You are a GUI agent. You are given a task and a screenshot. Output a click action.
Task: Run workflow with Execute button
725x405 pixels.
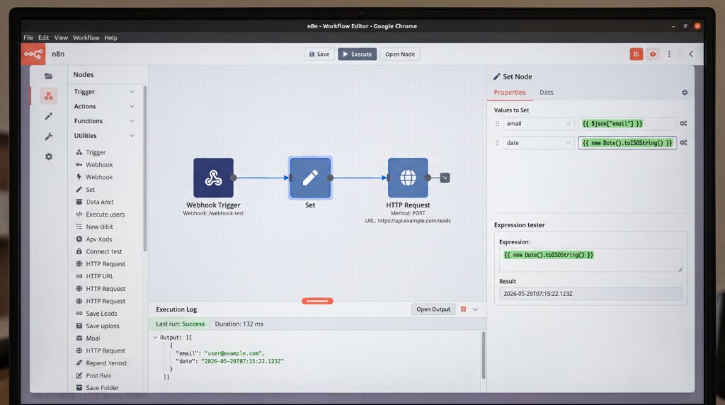coord(357,54)
